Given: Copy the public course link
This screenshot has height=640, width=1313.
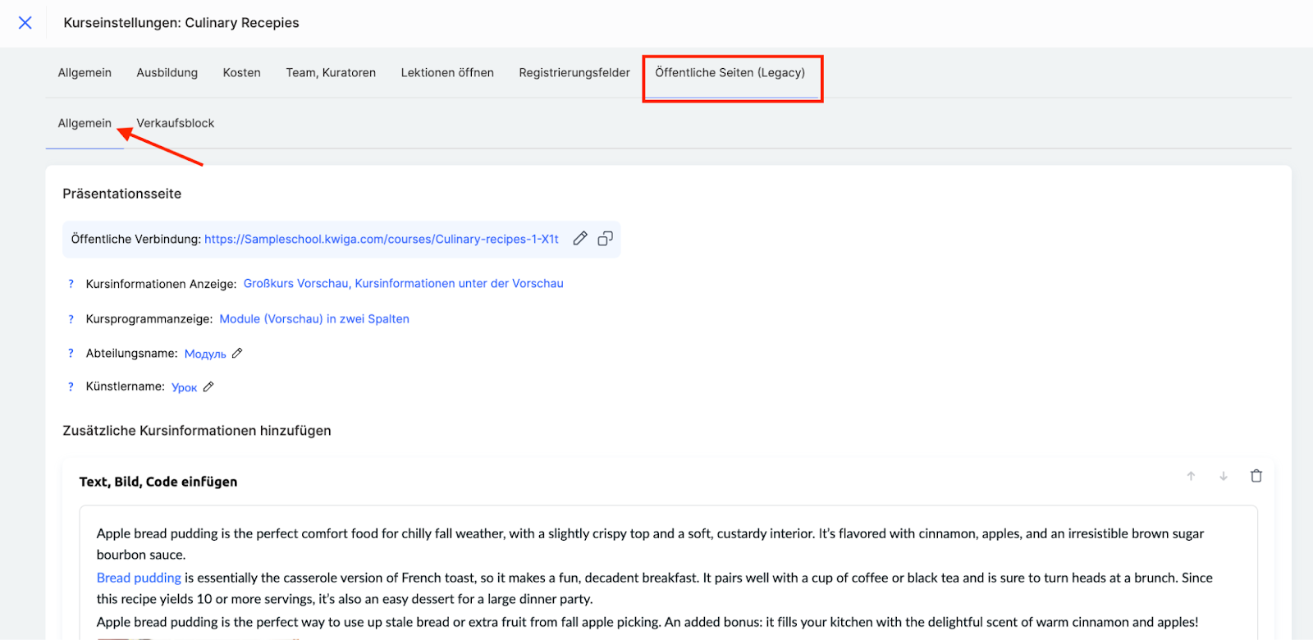Looking at the screenshot, I should pyautogui.click(x=606, y=239).
